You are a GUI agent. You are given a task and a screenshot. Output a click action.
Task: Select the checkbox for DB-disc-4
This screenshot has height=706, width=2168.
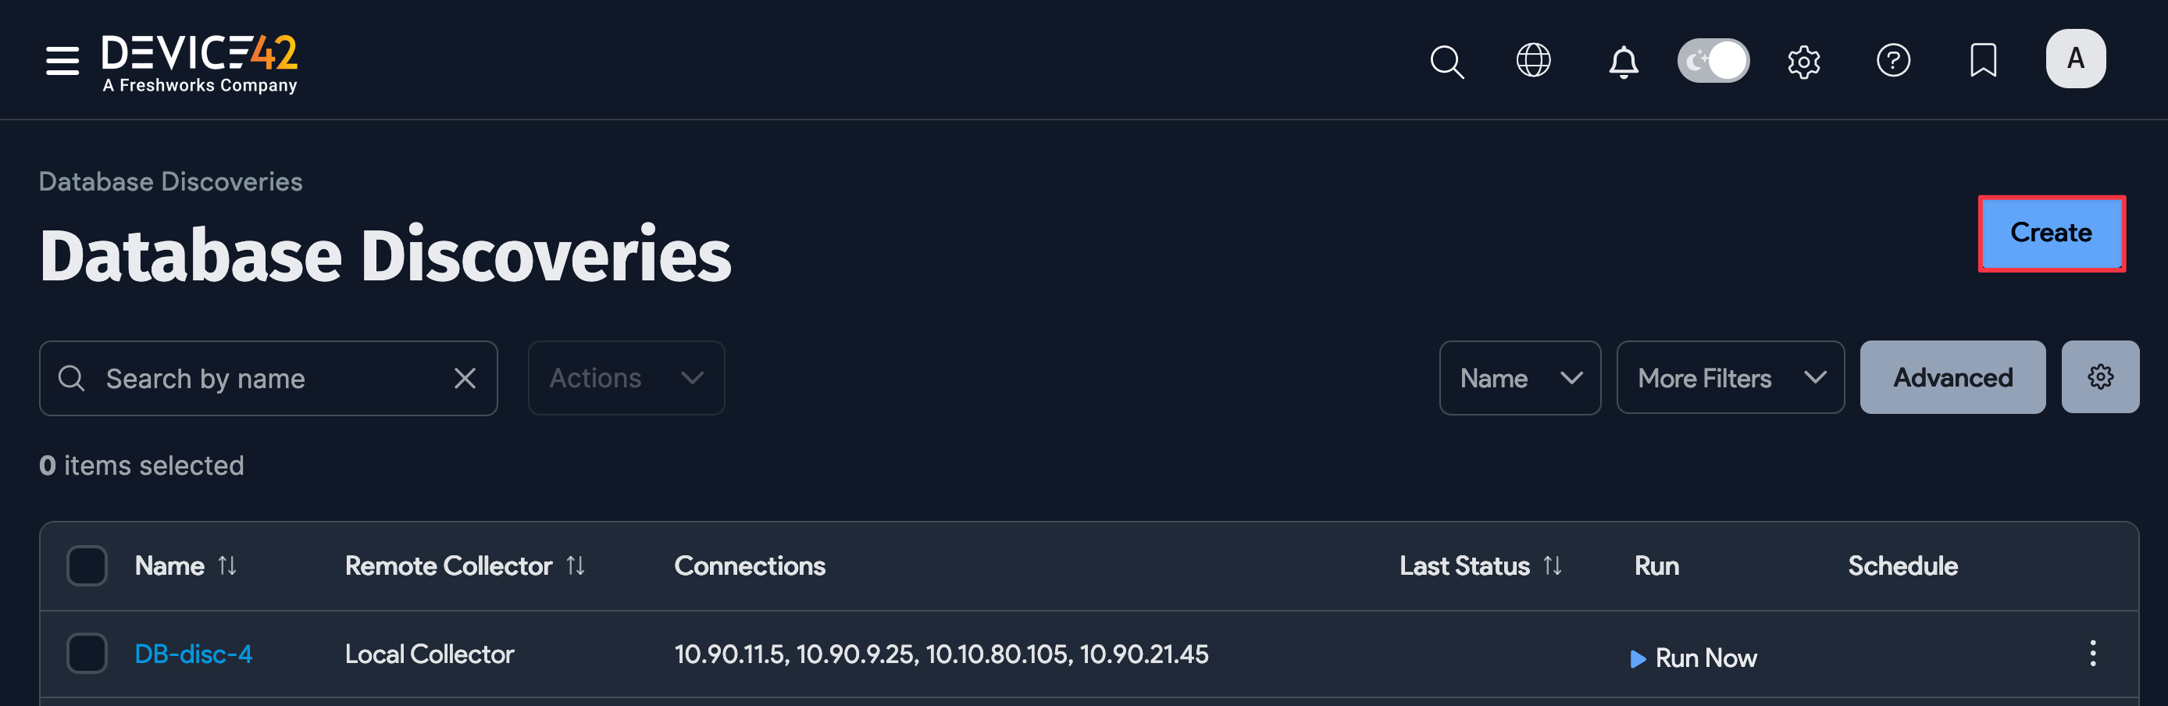(87, 654)
